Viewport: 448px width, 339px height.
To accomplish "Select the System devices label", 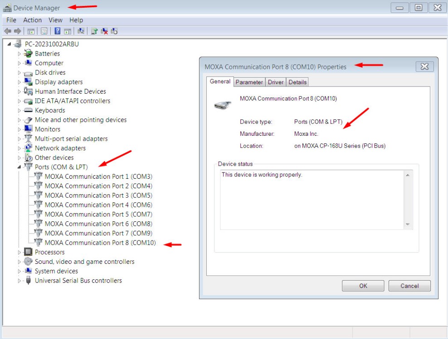I will tap(56, 271).
